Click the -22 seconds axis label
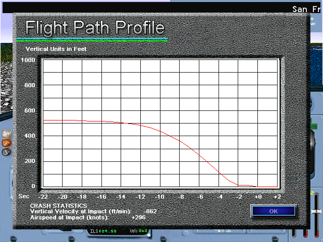Image resolution: width=323 pixels, height=242 pixels. pyautogui.click(x=42, y=197)
